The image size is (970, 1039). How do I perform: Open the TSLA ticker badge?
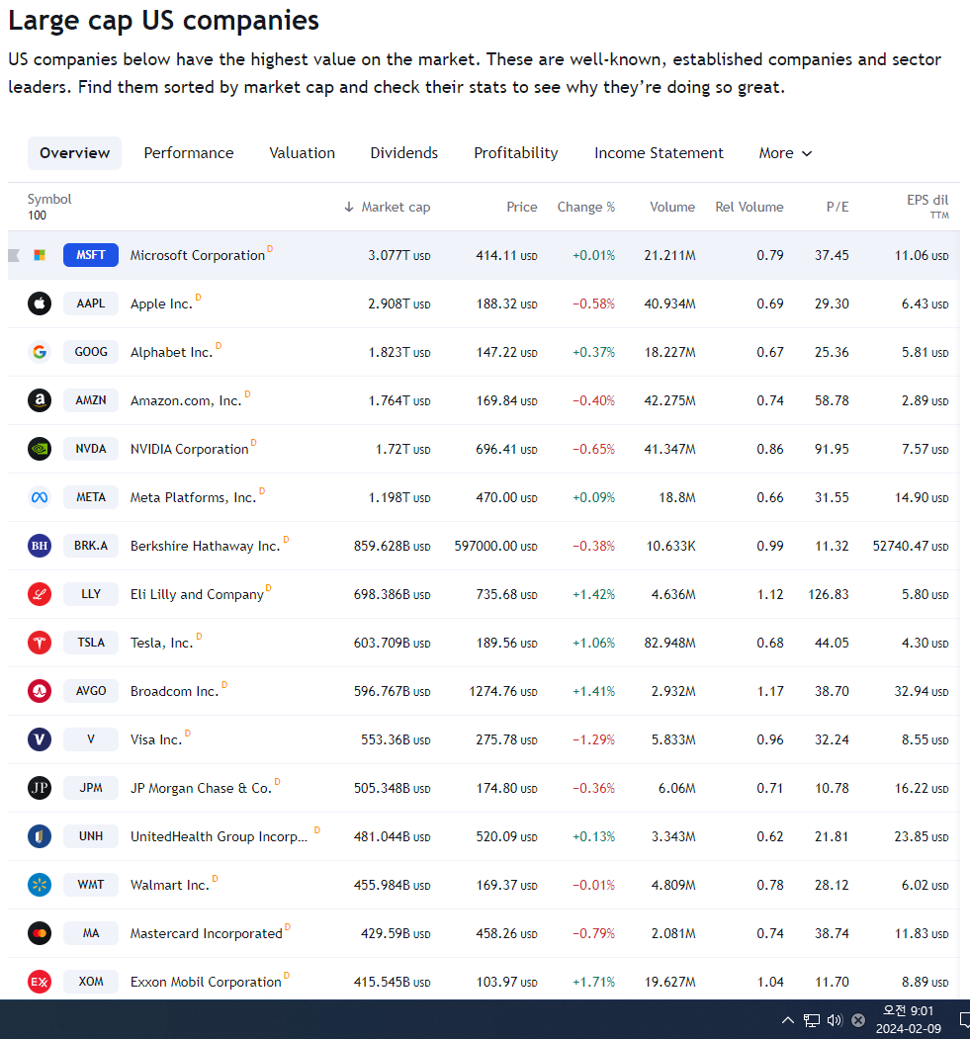pyautogui.click(x=91, y=643)
